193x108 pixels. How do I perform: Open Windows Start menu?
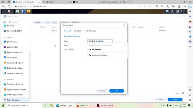[3, 105]
